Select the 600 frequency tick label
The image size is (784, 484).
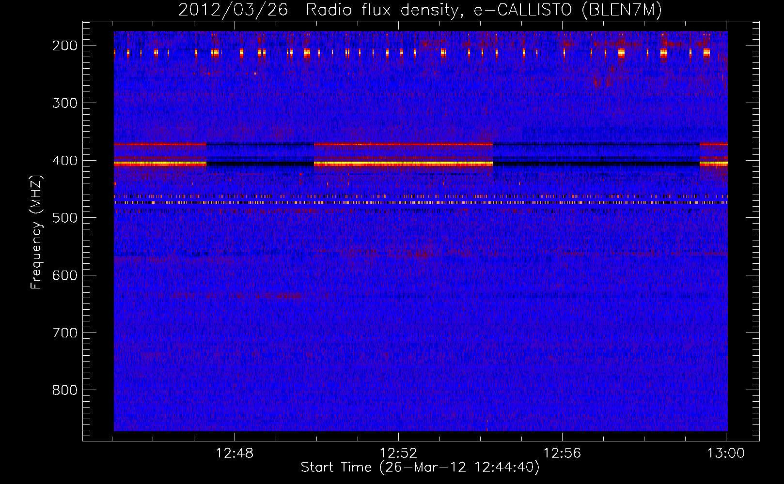64,275
